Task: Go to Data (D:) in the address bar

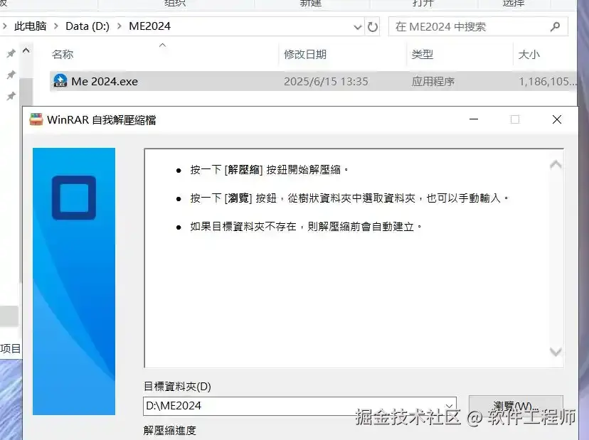Action: click(x=87, y=26)
